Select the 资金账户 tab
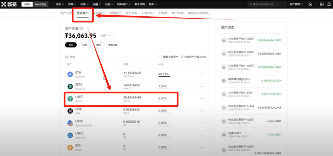333x156 pixels. 83,13
